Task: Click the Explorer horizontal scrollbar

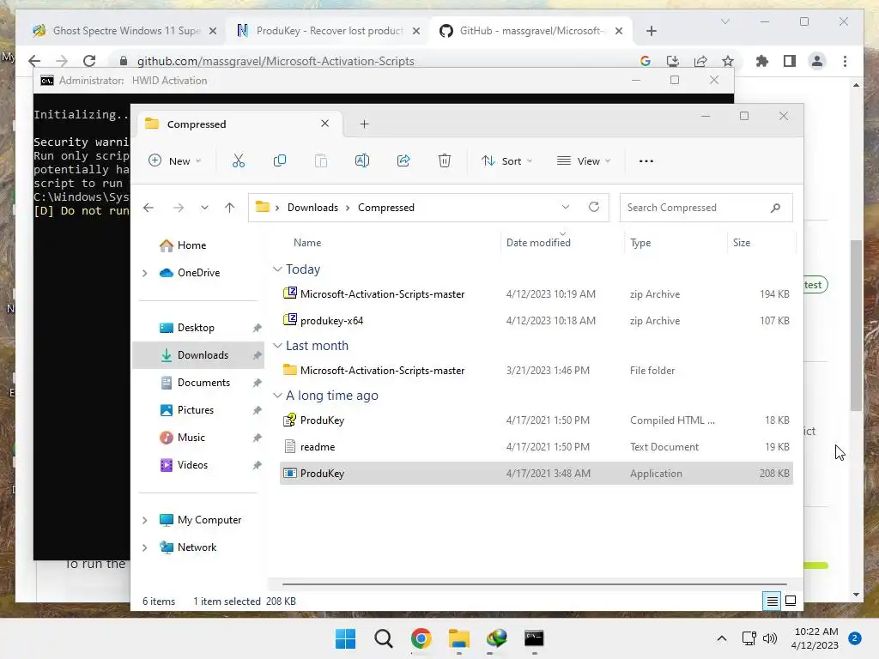Action: click(534, 584)
